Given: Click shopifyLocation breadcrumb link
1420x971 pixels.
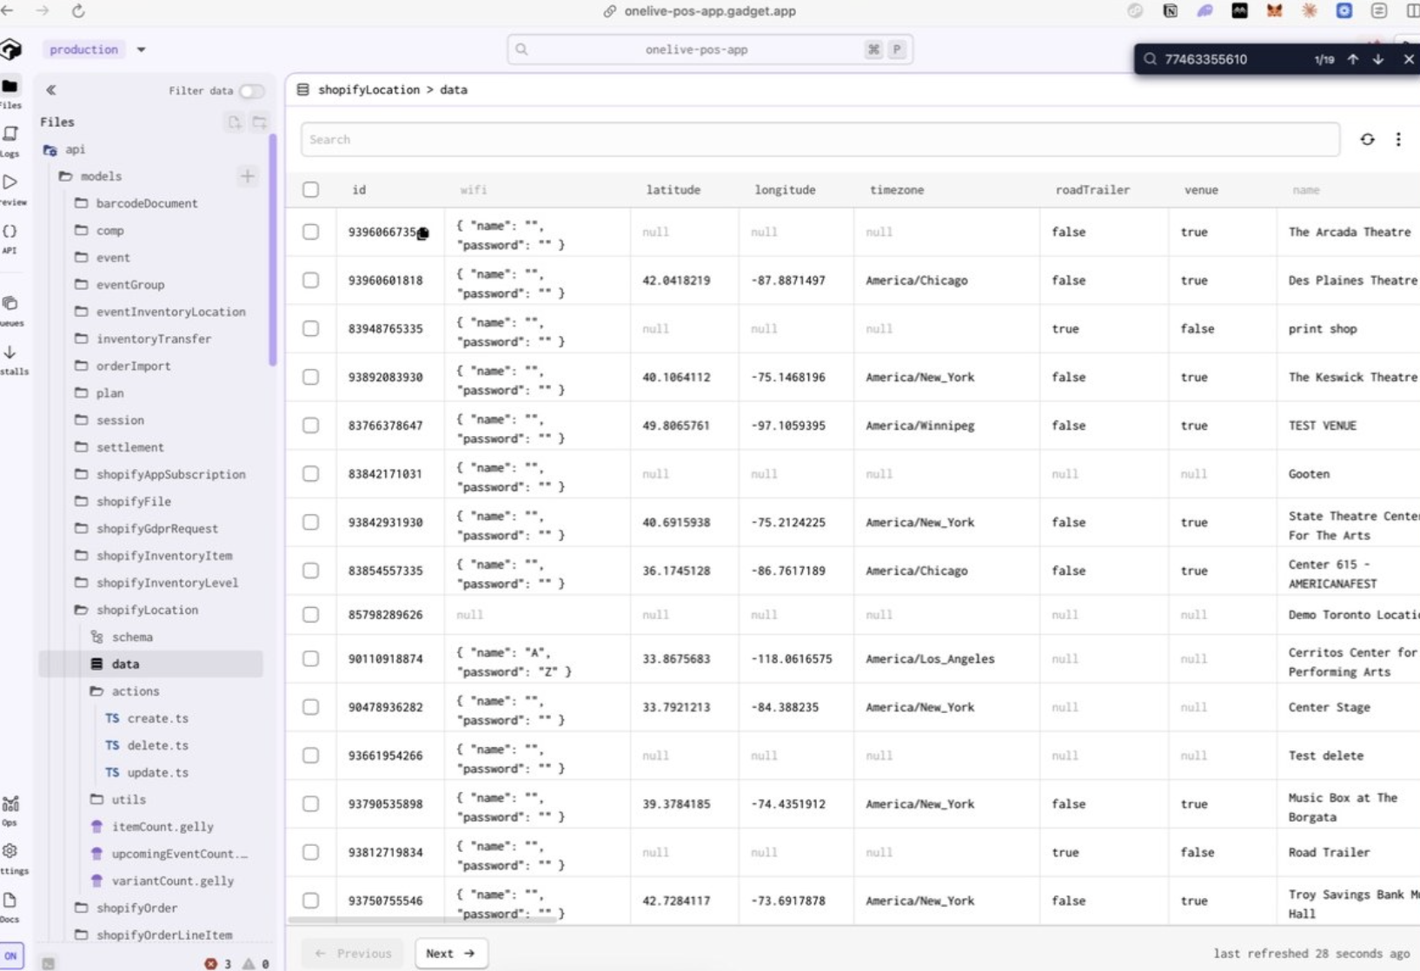Looking at the screenshot, I should [x=368, y=89].
